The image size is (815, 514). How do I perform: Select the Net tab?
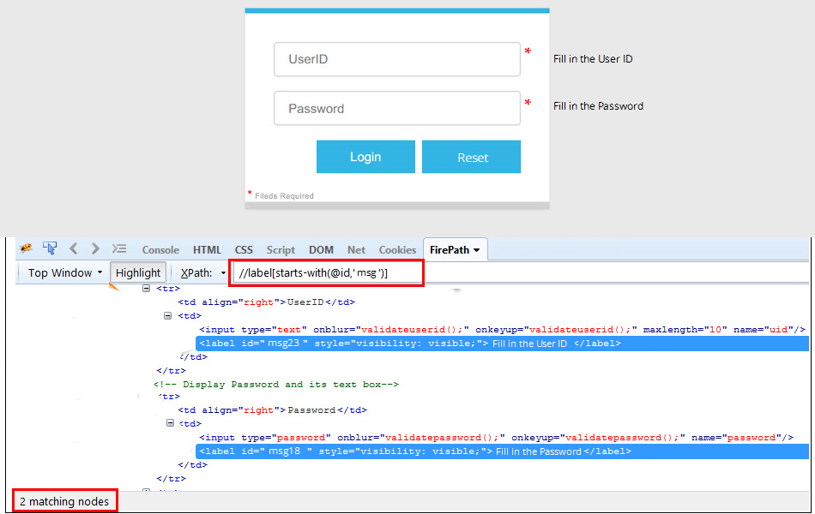356,250
